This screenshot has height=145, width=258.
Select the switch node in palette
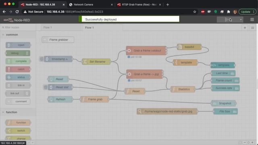pyautogui.click(x=18, y=130)
